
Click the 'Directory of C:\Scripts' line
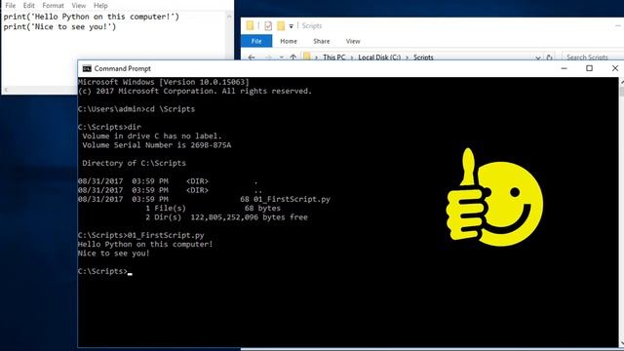tap(134, 163)
